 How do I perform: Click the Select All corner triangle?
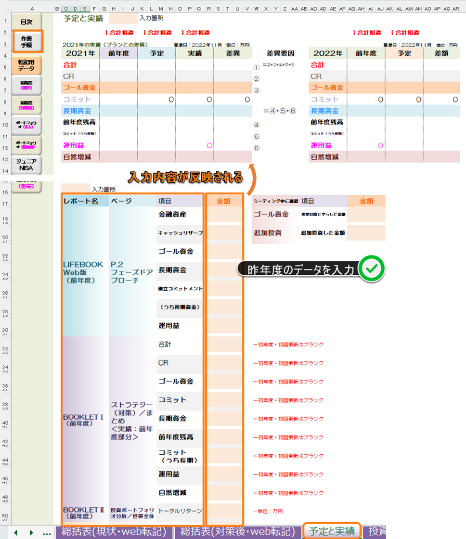coord(5,9)
